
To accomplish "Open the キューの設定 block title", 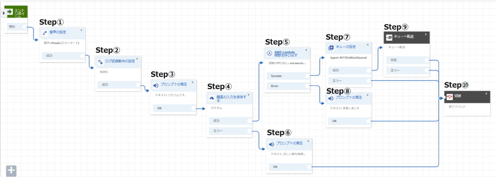I will 346,47.
